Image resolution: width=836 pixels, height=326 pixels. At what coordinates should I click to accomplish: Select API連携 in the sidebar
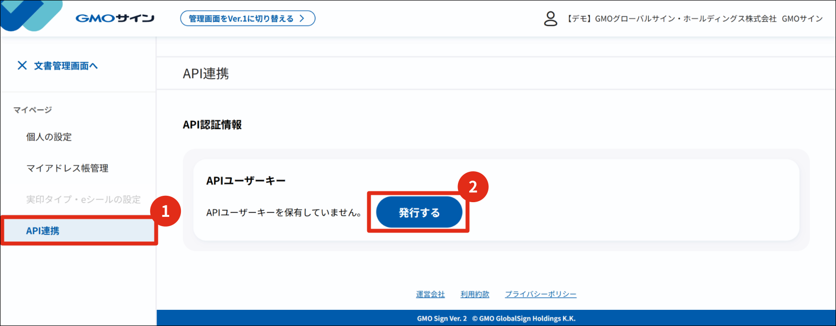pyautogui.click(x=78, y=231)
